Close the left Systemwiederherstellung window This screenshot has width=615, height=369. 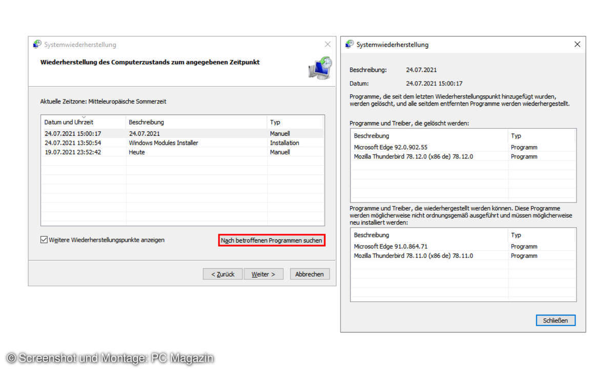tap(327, 45)
